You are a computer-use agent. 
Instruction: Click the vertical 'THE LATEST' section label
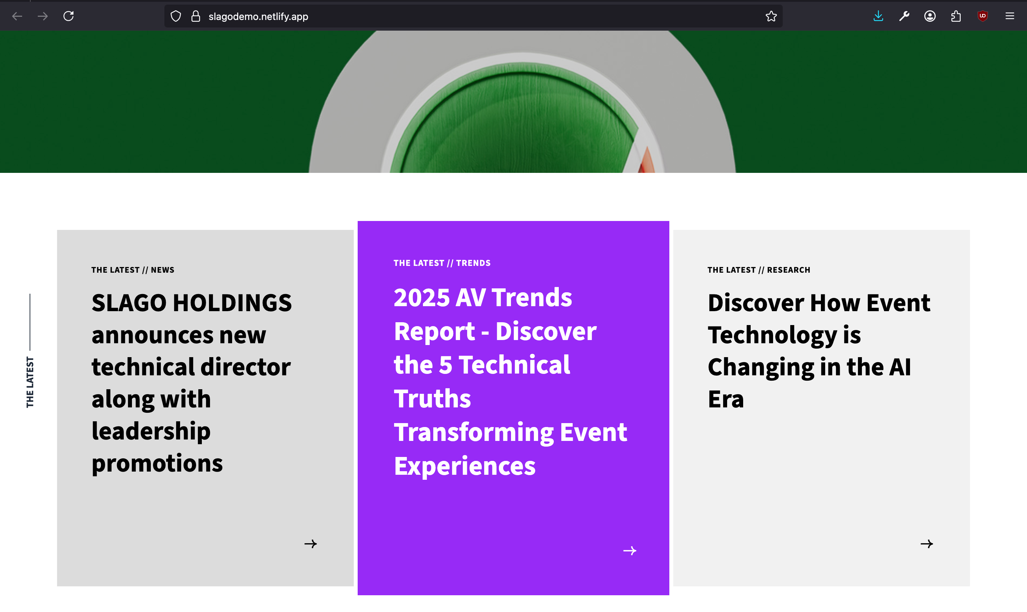point(30,382)
